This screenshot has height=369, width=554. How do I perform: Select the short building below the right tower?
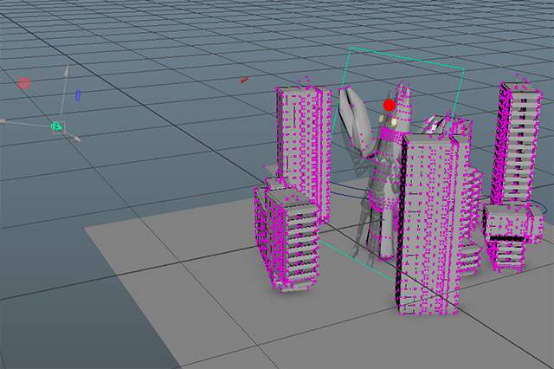(507, 238)
